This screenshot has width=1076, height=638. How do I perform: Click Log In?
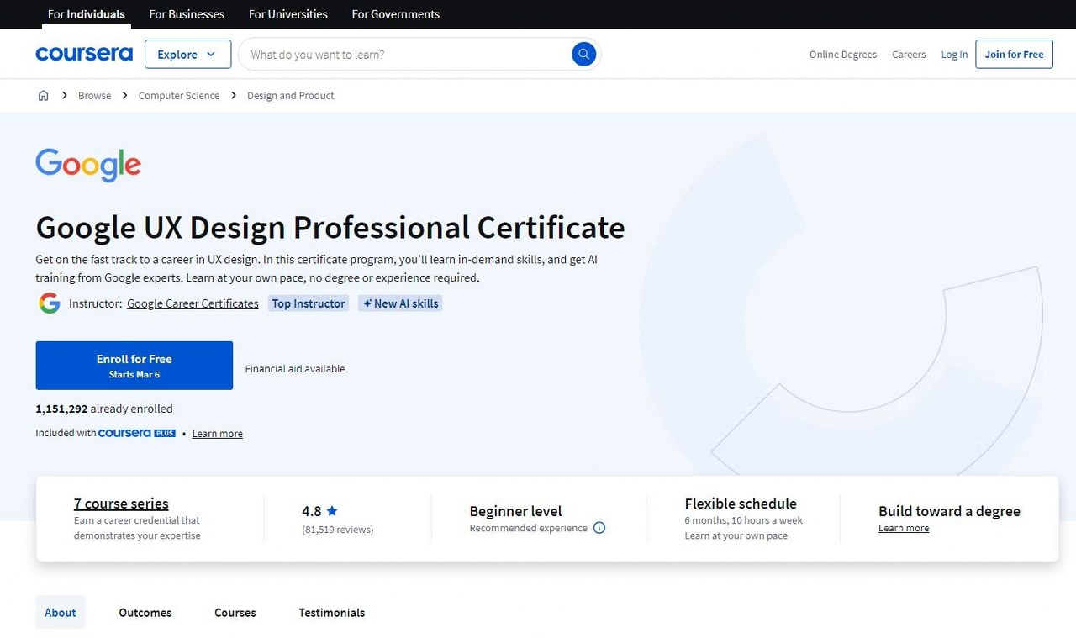click(x=954, y=54)
